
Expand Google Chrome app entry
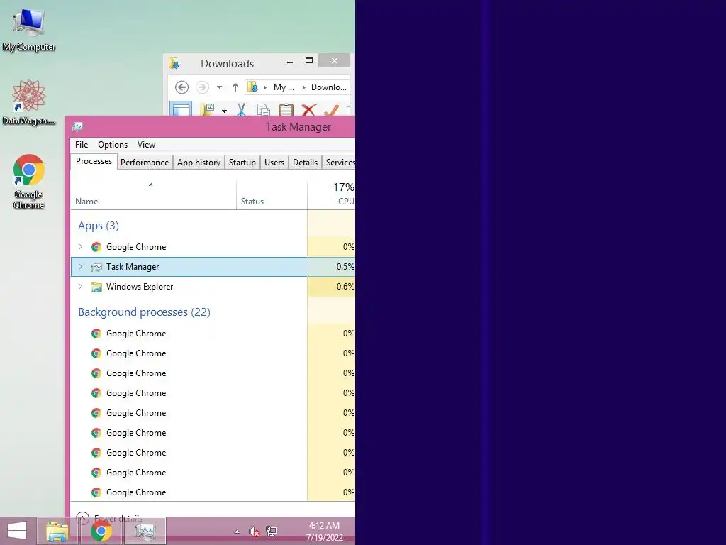[81, 246]
